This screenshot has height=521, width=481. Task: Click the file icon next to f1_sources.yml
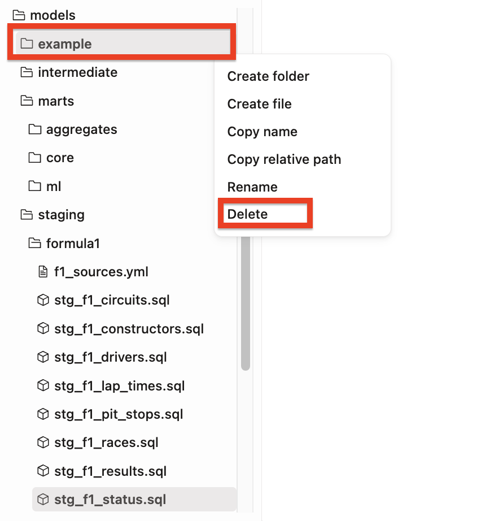click(42, 272)
